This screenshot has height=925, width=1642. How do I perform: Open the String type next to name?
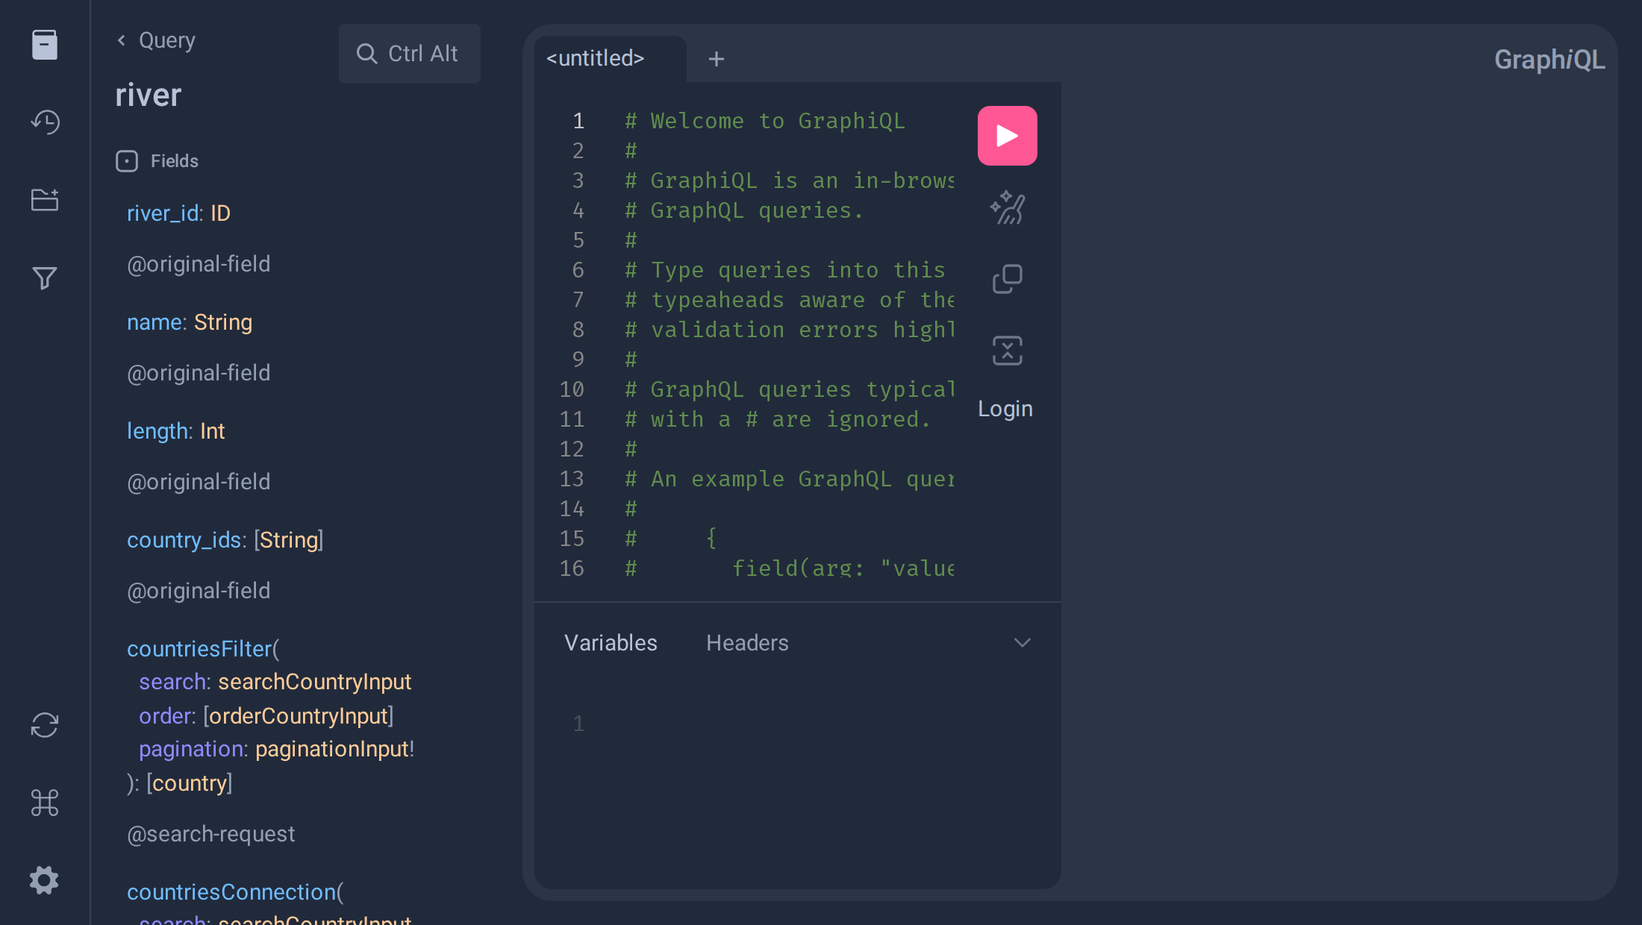pyautogui.click(x=223, y=322)
